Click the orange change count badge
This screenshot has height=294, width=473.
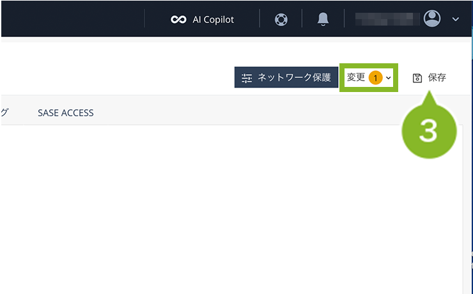coord(375,78)
